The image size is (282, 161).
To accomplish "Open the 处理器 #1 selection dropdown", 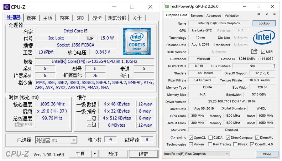I will click(x=74, y=140).
